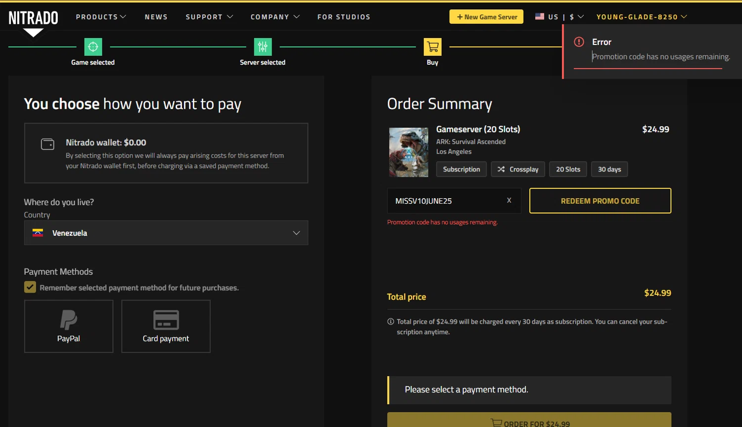This screenshot has height=427, width=742.
Task: Click the Error notification message text
Action: (x=661, y=57)
